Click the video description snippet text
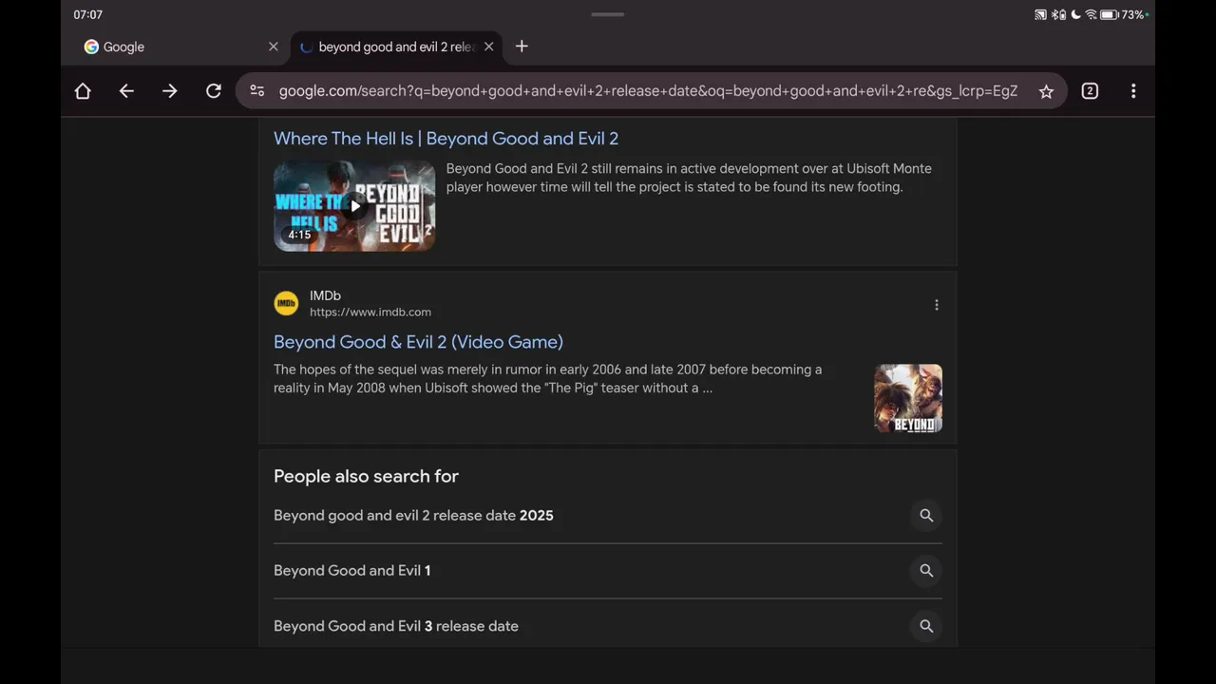The width and height of the screenshot is (1216, 684). point(689,178)
